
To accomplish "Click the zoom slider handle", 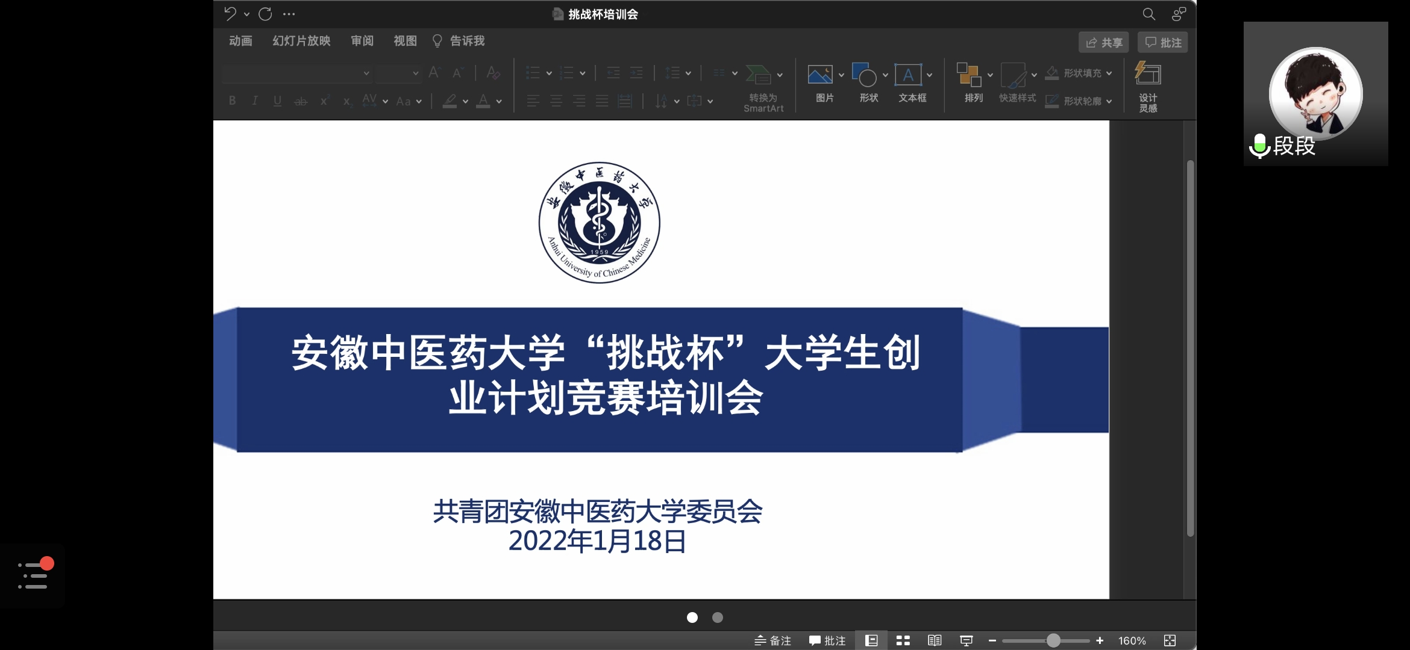I will [1053, 640].
